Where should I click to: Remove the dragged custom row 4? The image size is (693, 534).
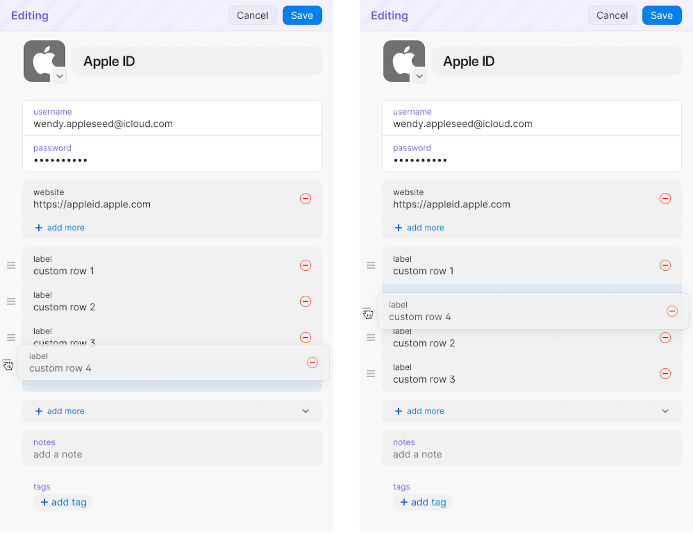[313, 362]
